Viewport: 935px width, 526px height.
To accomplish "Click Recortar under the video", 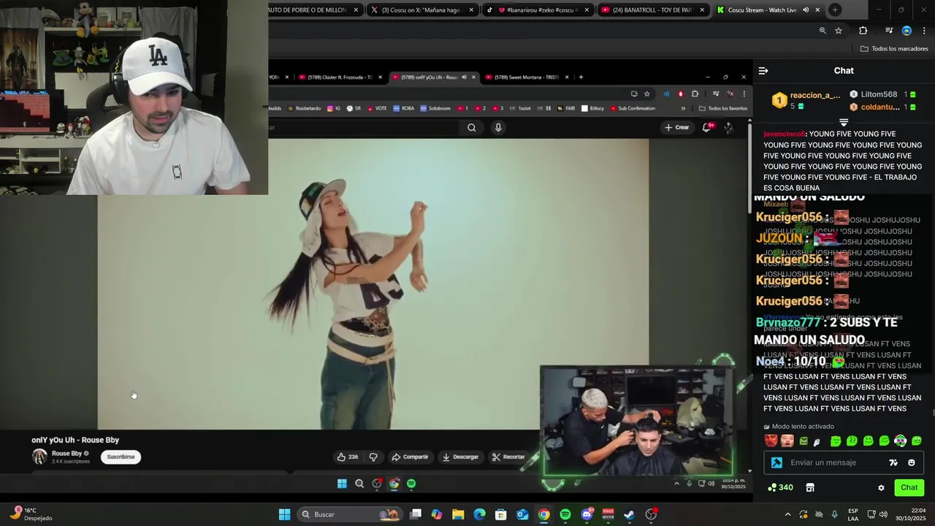I will [x=508, y=457].
